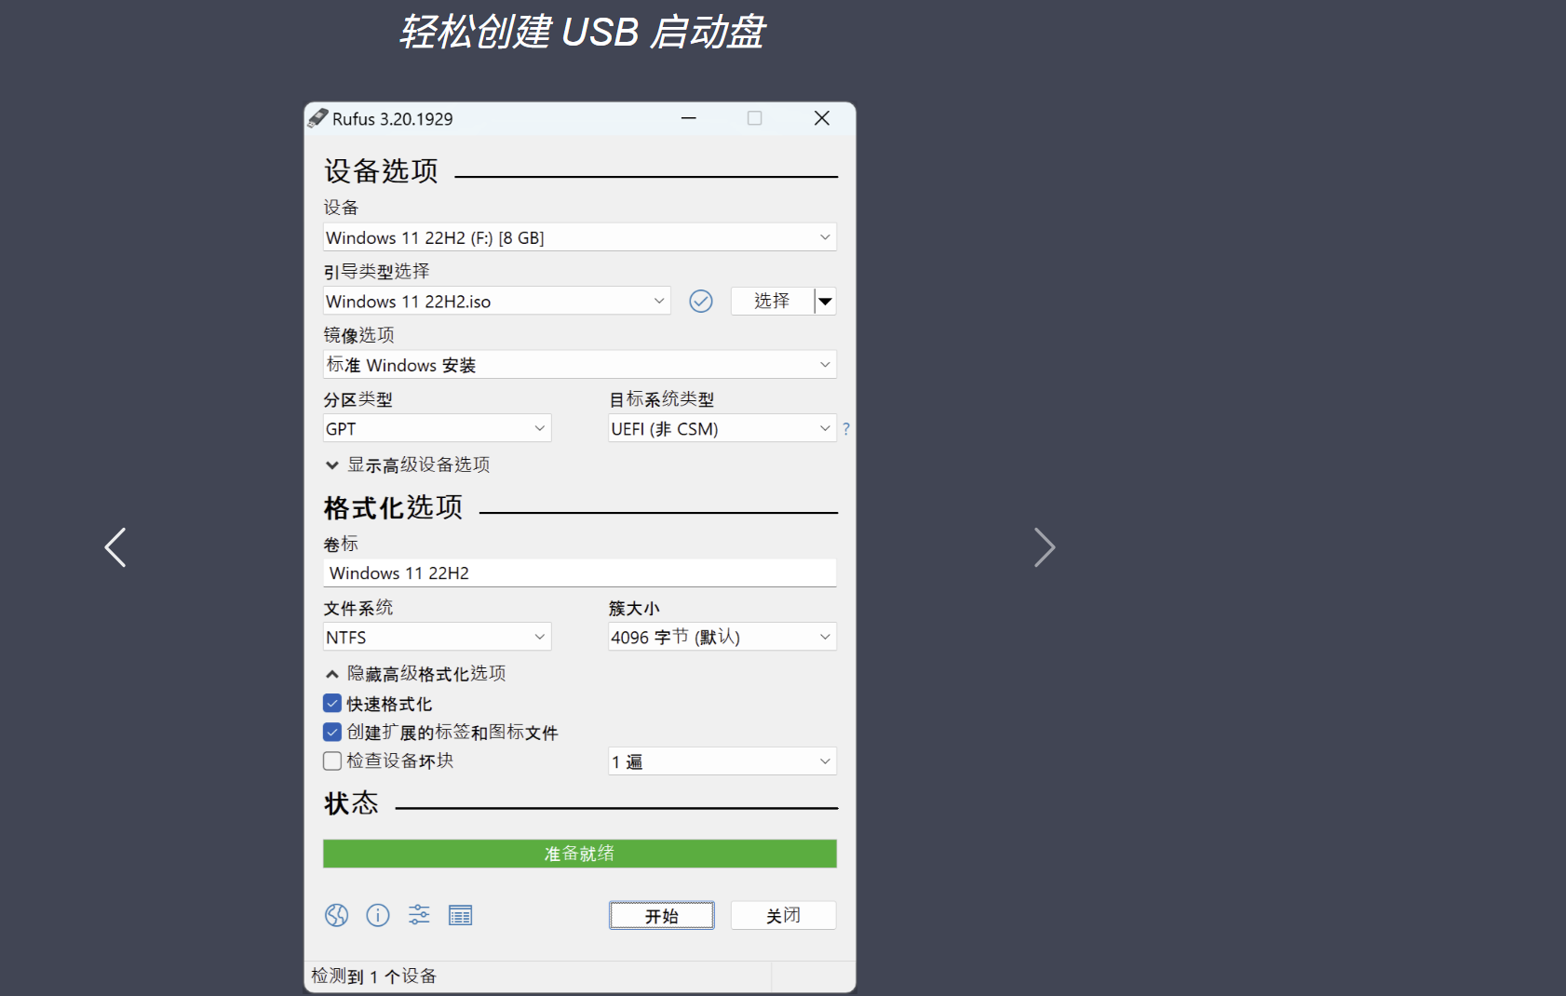
Task: Click the globe language icon
Action: click(336, 915)
